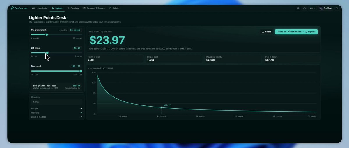Expand the EN language dropdown

[x=312, y=8]
